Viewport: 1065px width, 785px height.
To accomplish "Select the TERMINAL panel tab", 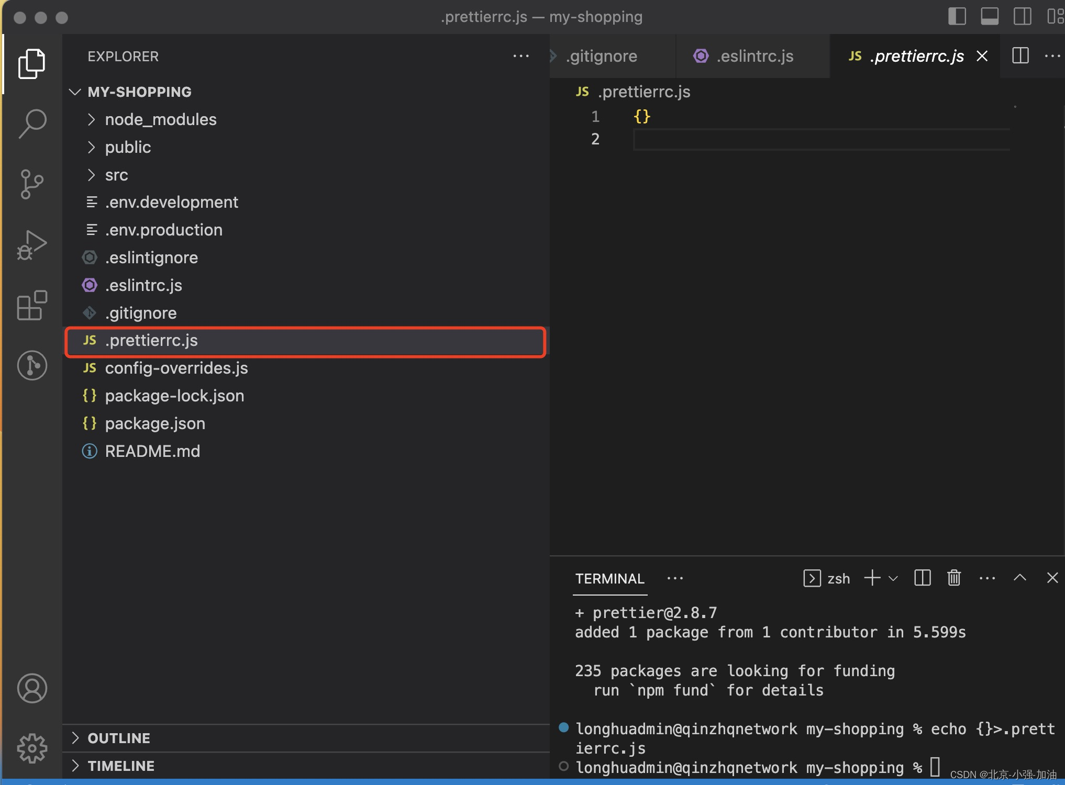I will tap(609, 578).
